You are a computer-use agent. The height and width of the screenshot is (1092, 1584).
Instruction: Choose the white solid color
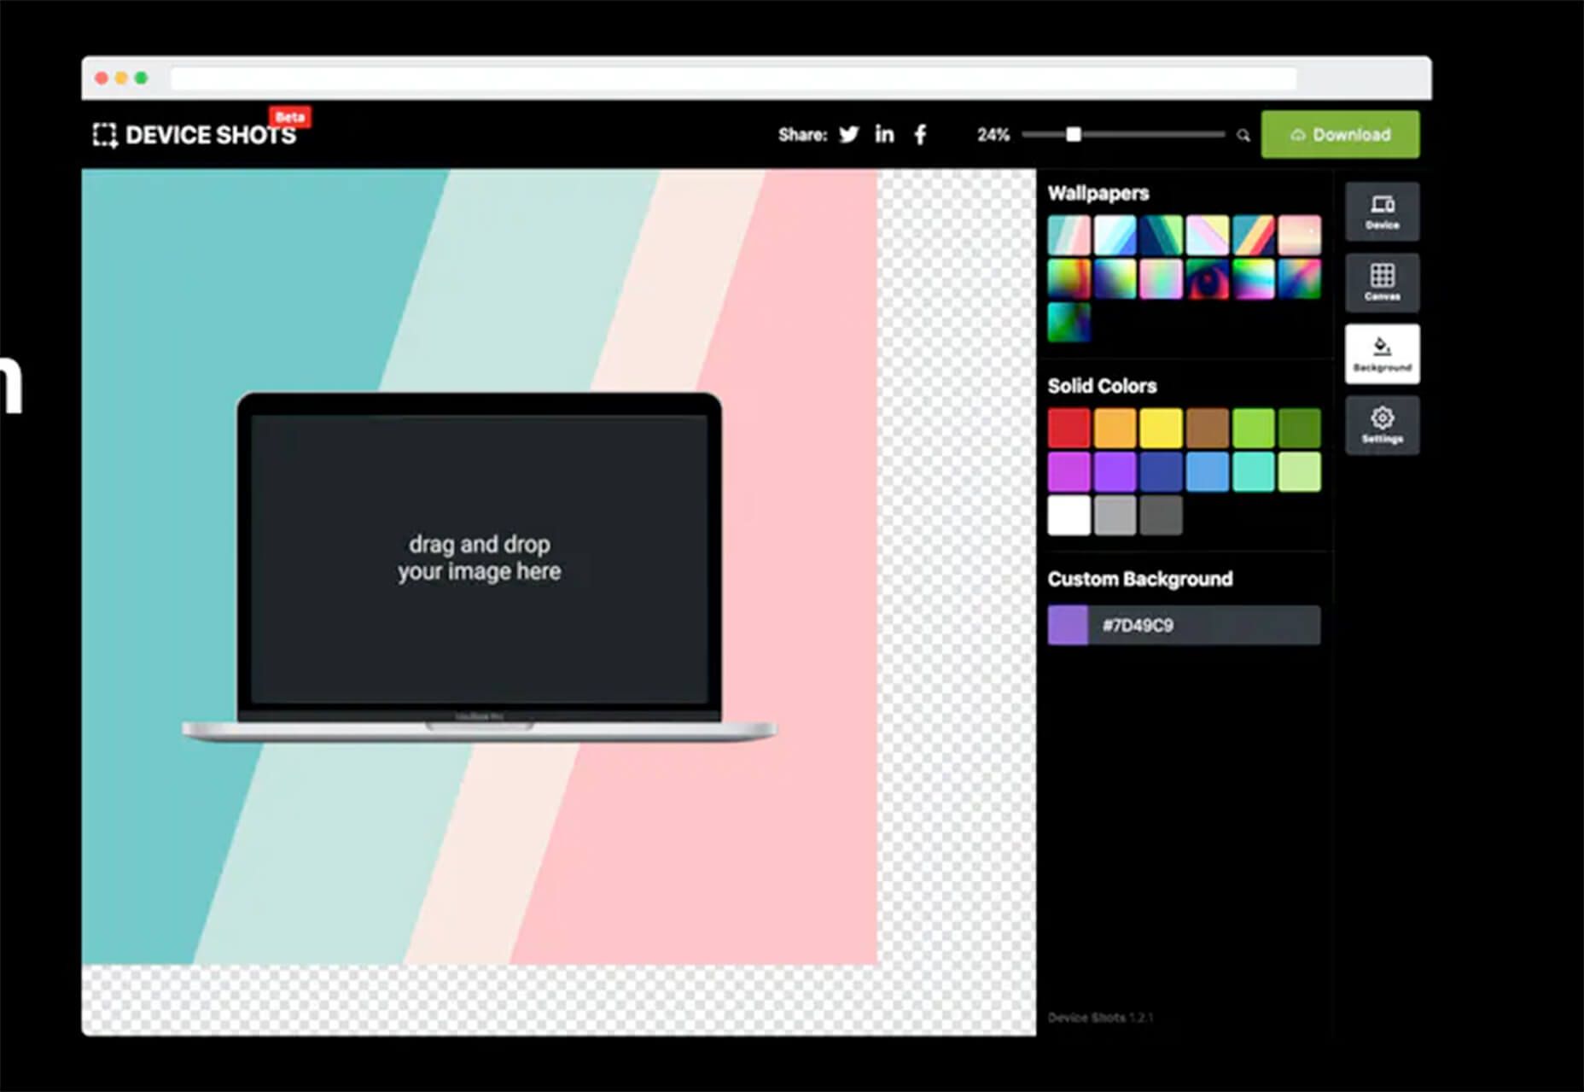[1069, 516]
